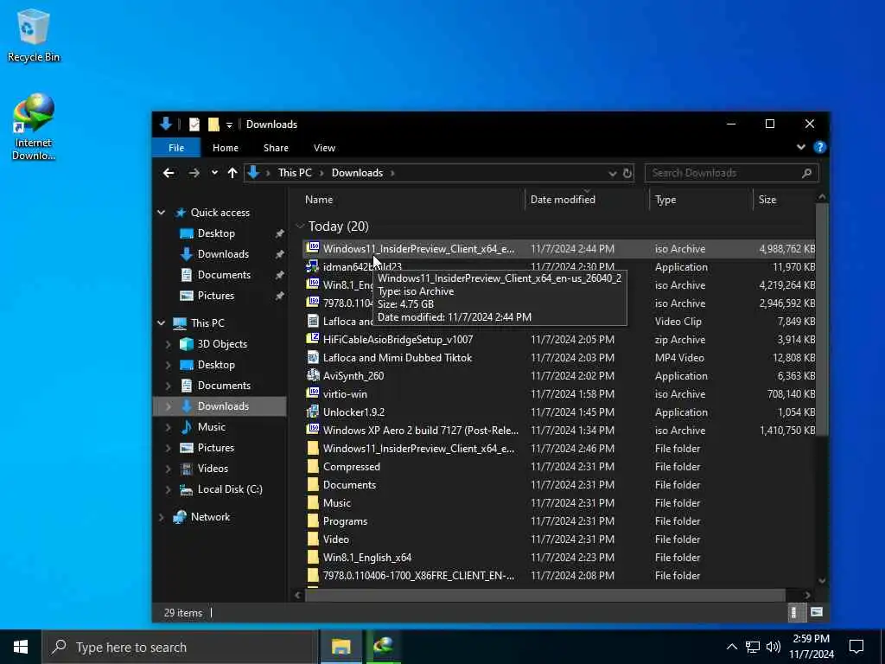
Task: Select Local Disk (C:) in the tree
Action: 230,489
